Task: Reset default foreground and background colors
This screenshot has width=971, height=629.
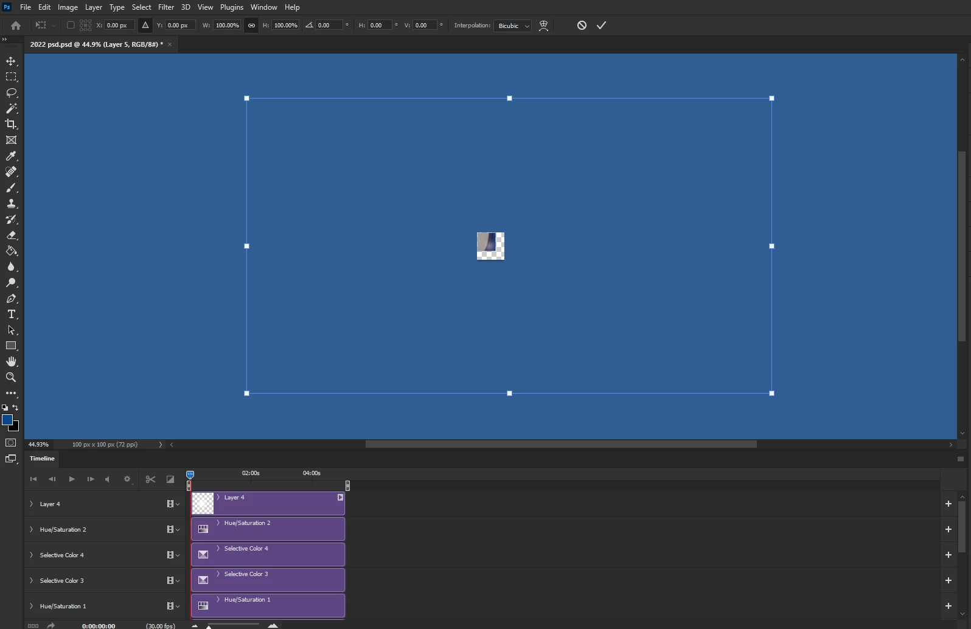Action: point(5,408)
